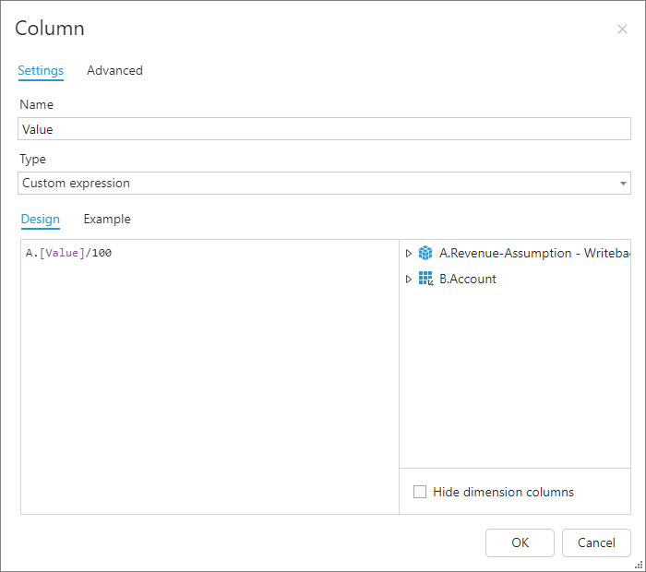Click the Custom expression text in Type box

pyautogui.click(x=77, y=183)
